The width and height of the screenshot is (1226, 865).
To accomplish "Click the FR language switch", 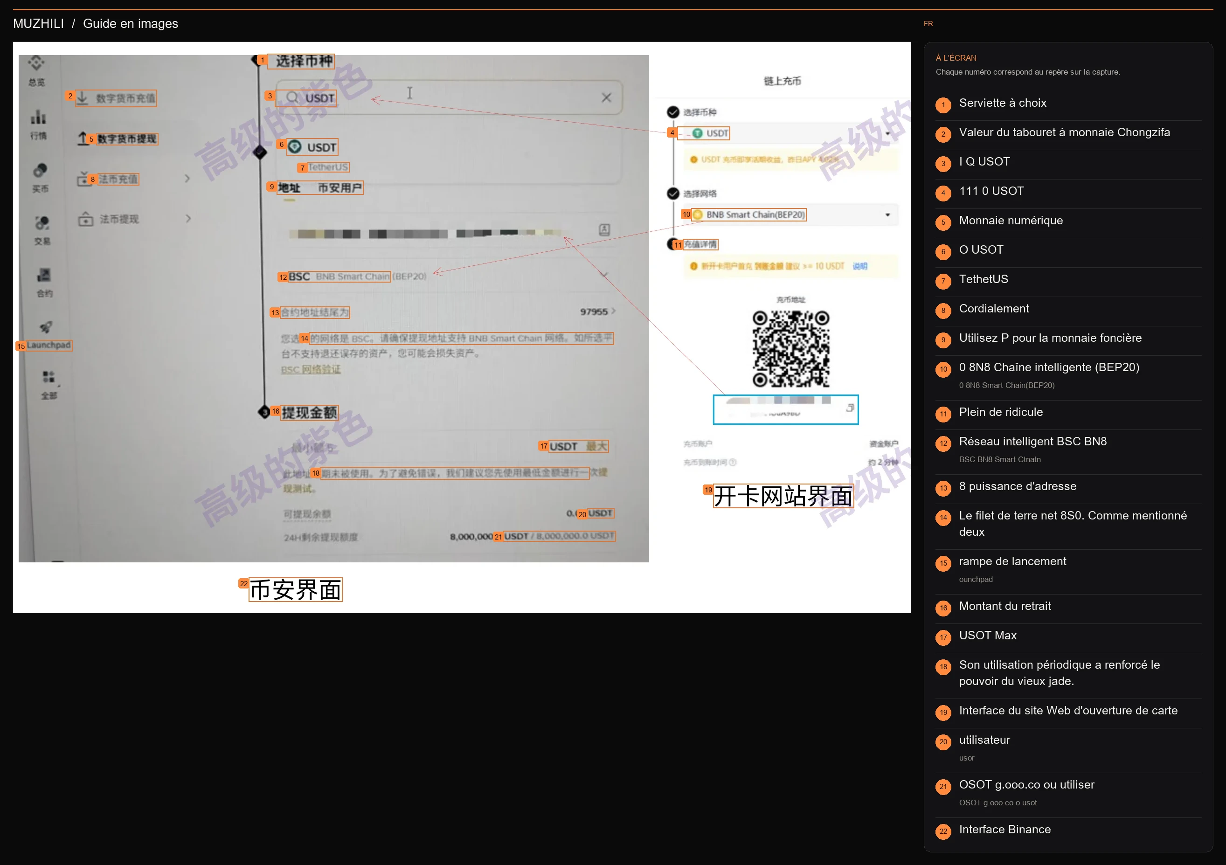I will point(928,23).
